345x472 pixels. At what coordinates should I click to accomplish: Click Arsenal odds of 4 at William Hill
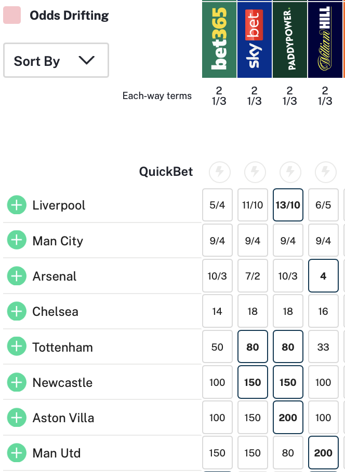pos(323,276)
